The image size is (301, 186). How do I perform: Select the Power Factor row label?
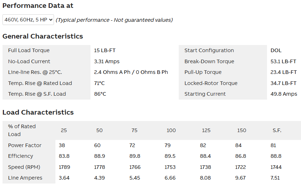point(25,145)
